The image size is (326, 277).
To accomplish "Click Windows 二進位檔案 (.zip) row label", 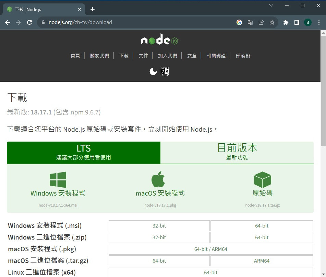I will (x=47, y=237).
